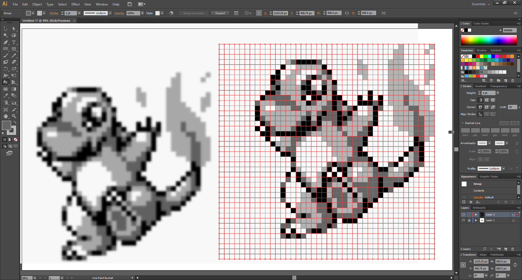Image resolution: width=522 pixels, height=280 pixels.
Task: Open rotate angle dropdown in Transform panel
Action: coord(486,276)
